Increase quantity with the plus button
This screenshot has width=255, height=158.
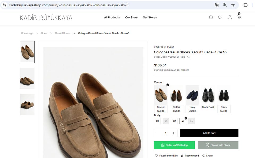(x=174, y=133)
